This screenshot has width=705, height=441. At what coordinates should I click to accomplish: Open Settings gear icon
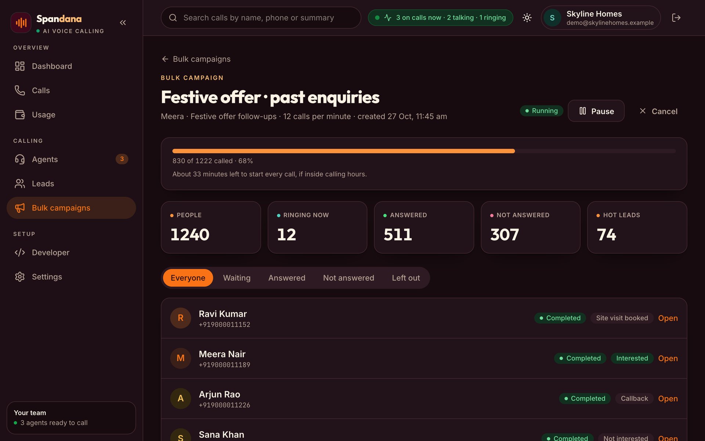[20, 277]
